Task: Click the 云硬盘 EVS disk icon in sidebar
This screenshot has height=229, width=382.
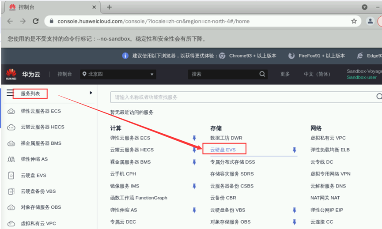Action: point(11,176)
